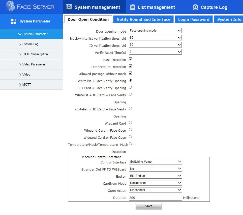This screenshot has width=243, height=215.
Task: Select Wiegand Card + Face Open radio
Action: [130, 130]
